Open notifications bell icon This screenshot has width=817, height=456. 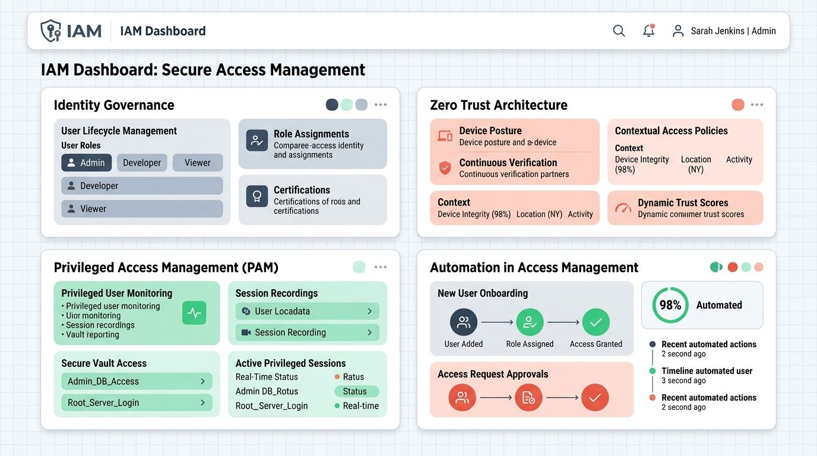pos(649,31)
